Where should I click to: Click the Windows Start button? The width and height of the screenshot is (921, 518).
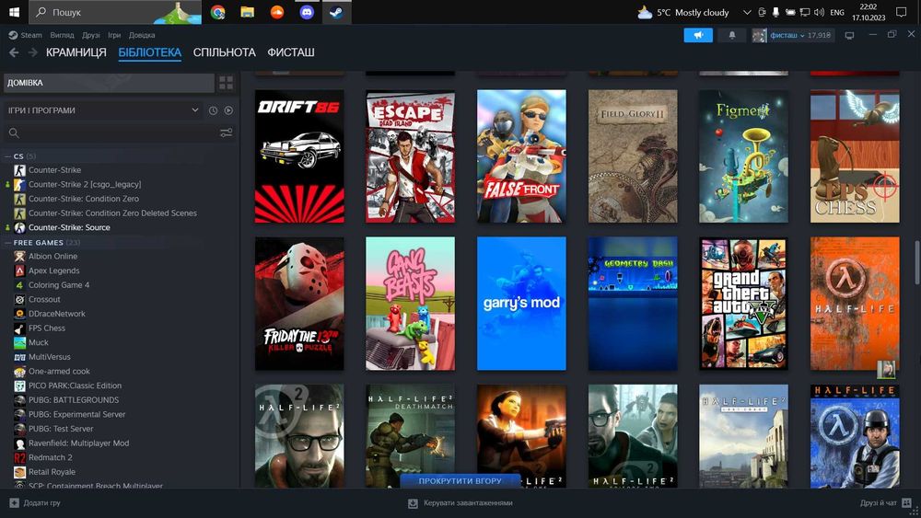point(14,12)
